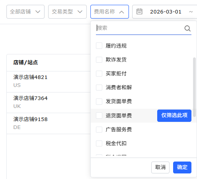
Task: Click the US site label
Action: coord(17,85)
